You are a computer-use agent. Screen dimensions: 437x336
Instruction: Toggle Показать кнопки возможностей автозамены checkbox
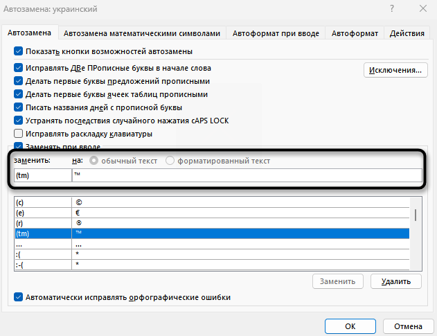click(19, 51)
